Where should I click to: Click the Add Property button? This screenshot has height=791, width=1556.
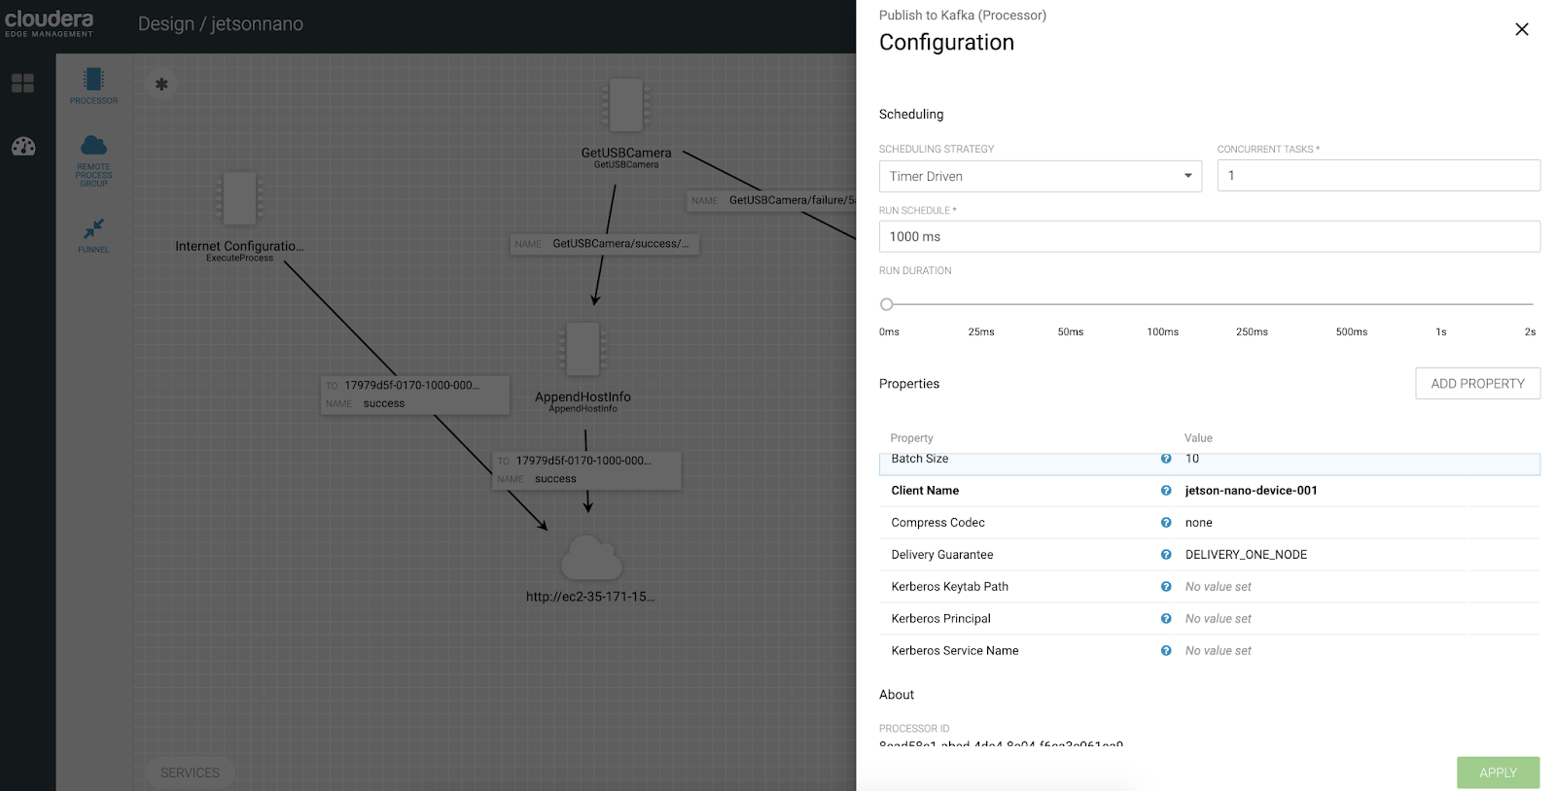[1477, 384]
